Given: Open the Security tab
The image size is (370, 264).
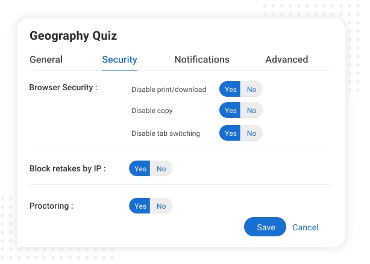Looking at the screenshot, I should pos(119,60).
